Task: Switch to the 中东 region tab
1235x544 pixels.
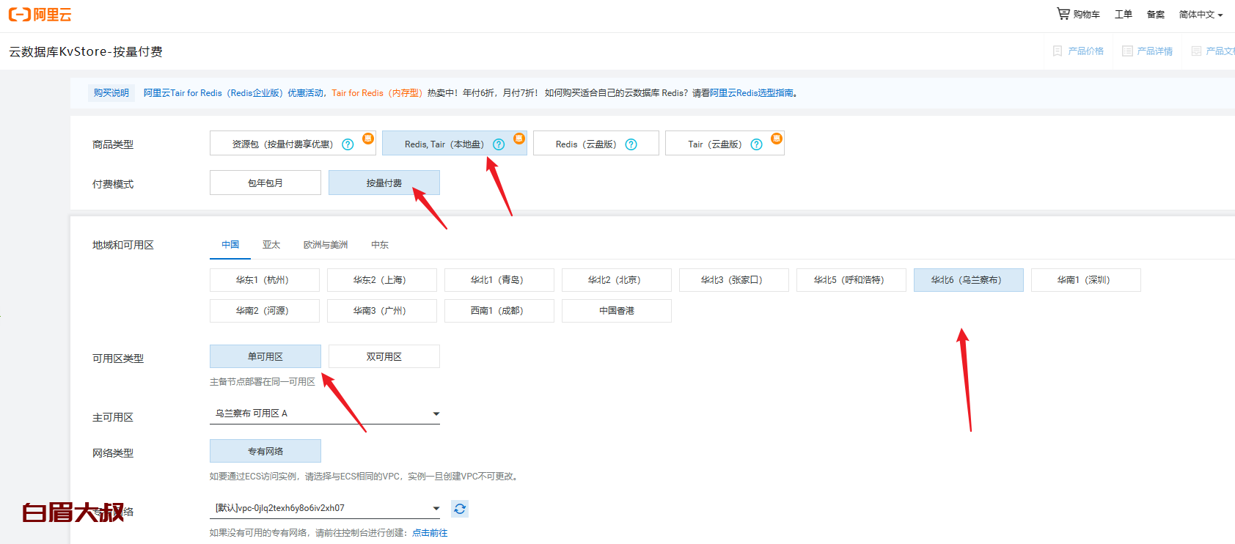Action: [380, 245]
